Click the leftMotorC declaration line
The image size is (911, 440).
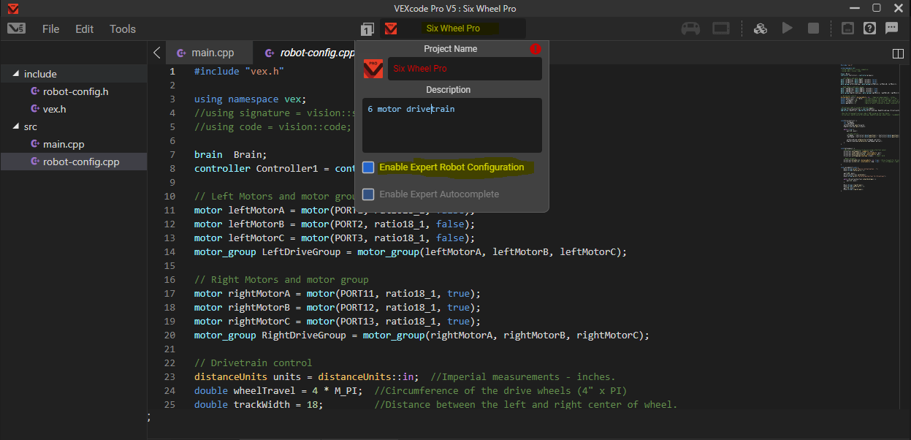[335, 238]
